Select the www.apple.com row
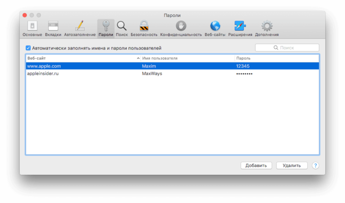Screen dimensions: 345x203 point(172,66)
